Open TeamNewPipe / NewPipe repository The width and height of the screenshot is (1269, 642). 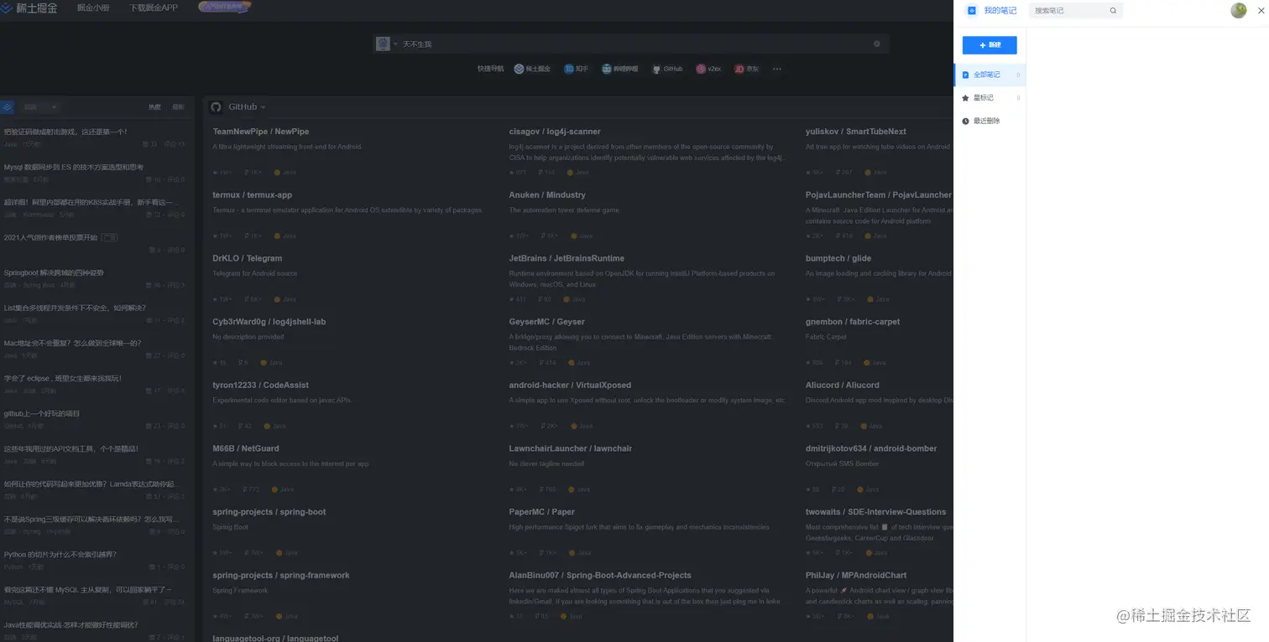(x=261, y=132)
